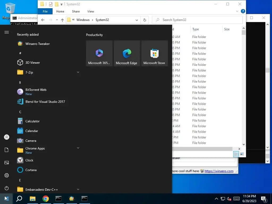Refresh the System32 folder
The width and height of the screenshot is (272, 204).
pos(145,20)
